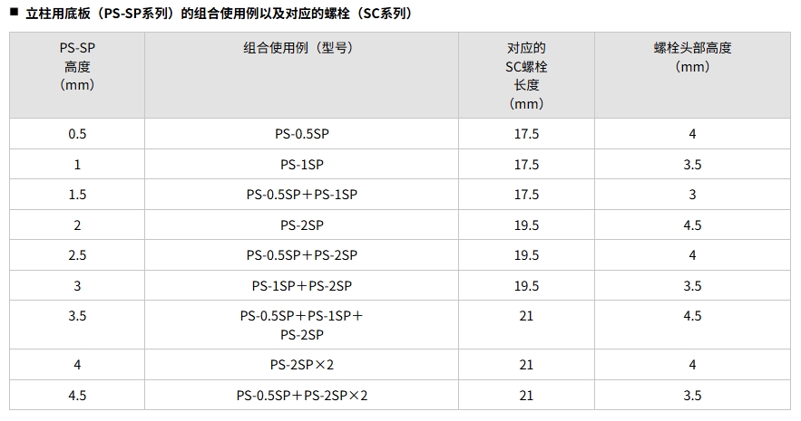Click the PS-0.5SP model cell
801x421 pixels.
click(301, 133)
